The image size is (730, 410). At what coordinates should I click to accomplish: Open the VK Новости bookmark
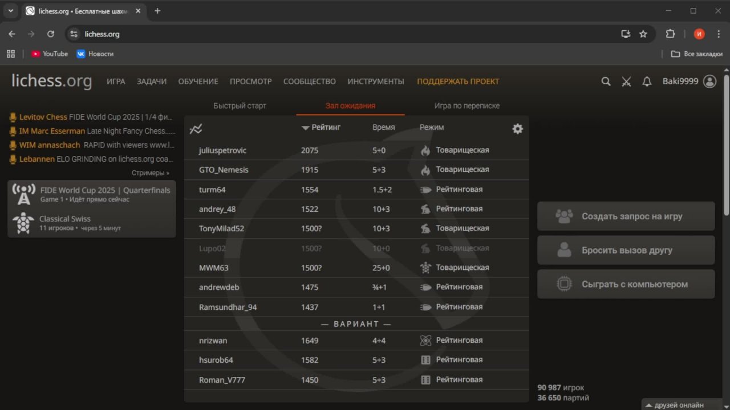[x=95, y=54]
